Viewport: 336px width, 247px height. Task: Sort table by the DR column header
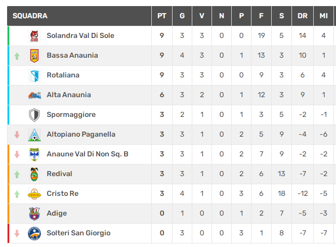pyautogui.click(x=303, y=16)
